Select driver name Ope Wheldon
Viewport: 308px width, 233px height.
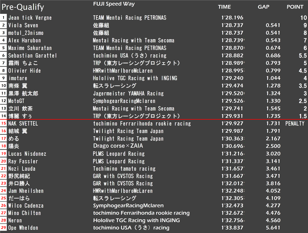pyautogui.click(x=23, y=228)
